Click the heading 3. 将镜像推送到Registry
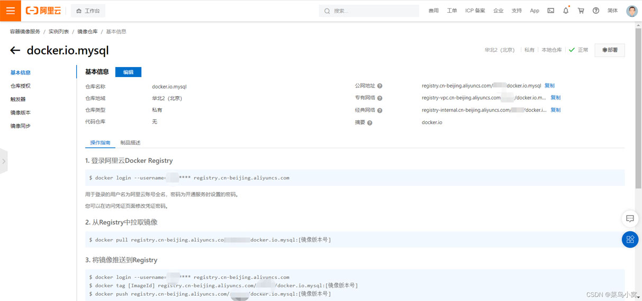Screen dimensions: 642x301 click(x=121, y=260)
